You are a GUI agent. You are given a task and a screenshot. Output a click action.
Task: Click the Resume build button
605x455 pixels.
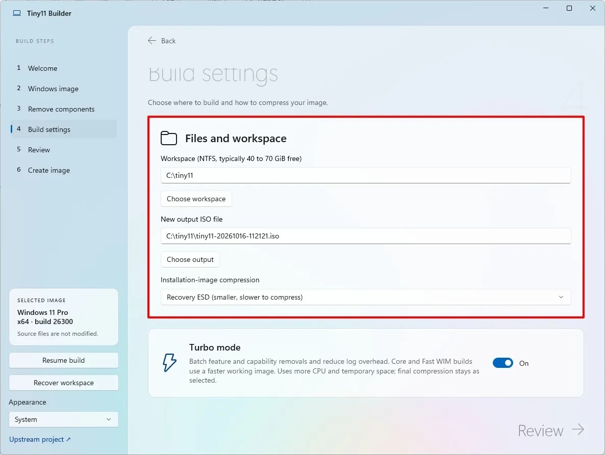pos(63,360)
